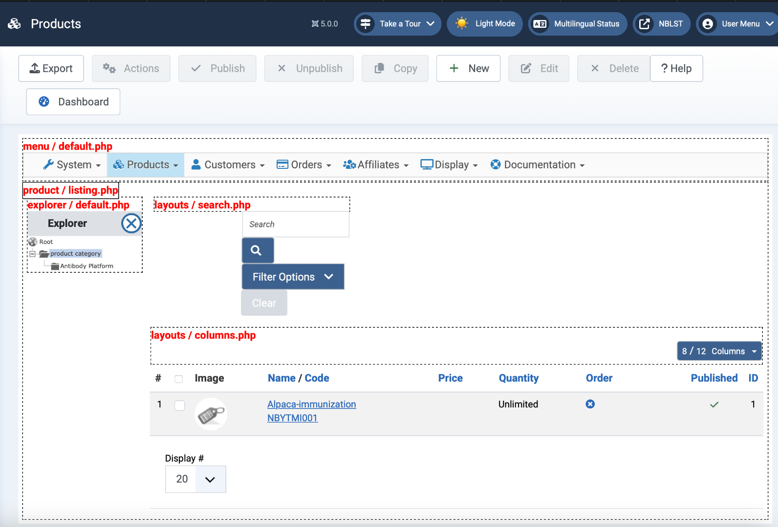Click the Clear filter button
This screenshot has width=778, height=527.
pyautogui.click(x=264, y=303)
